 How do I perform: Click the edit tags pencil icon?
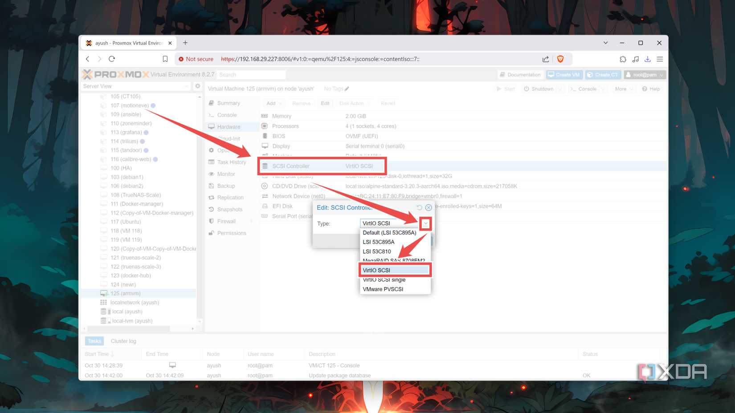coord(347,89)
